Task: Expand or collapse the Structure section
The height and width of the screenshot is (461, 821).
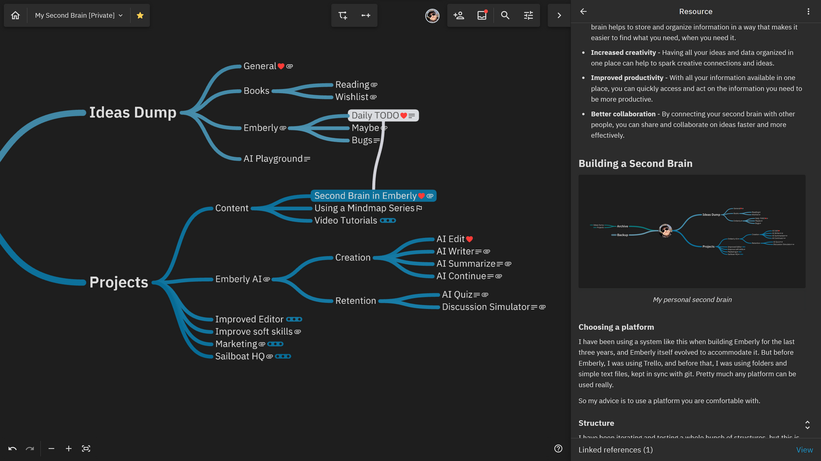Action: (807, 425)
